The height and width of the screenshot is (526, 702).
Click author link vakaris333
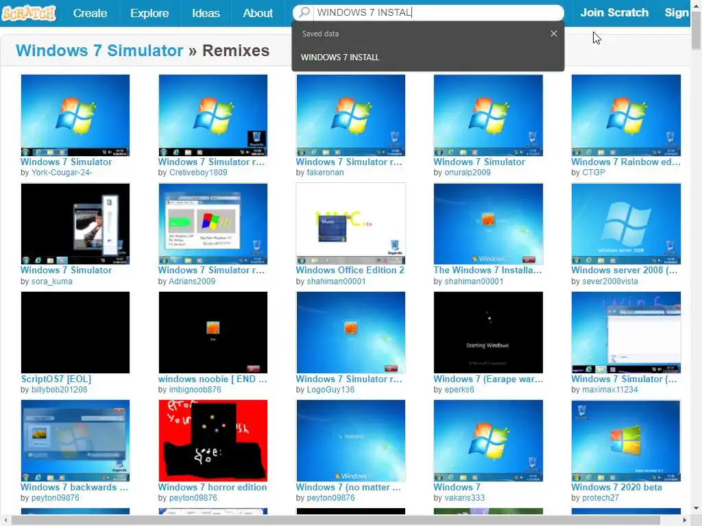(x=465, y=498)
